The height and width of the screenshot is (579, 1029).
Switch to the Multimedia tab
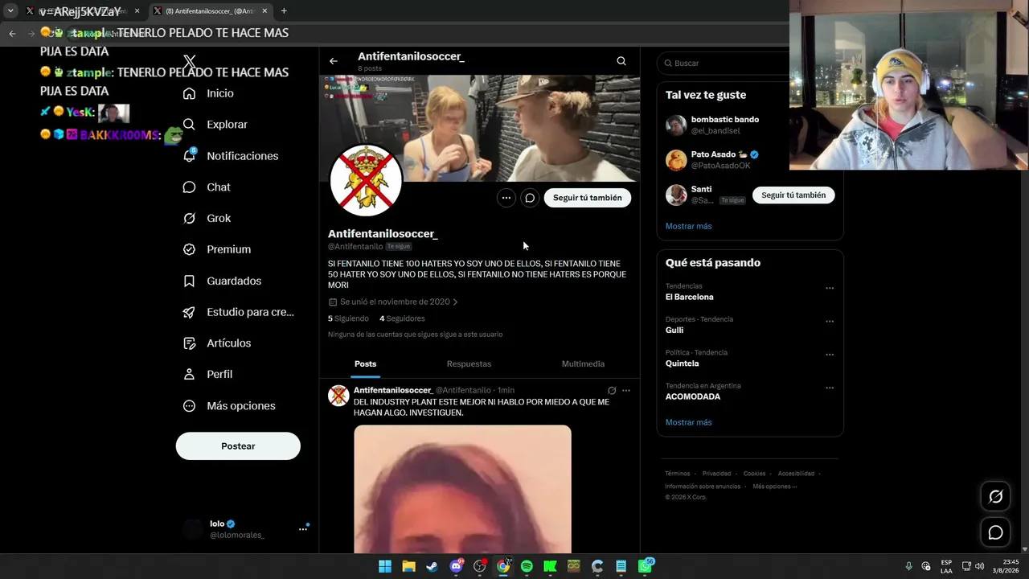coord(583,364)
